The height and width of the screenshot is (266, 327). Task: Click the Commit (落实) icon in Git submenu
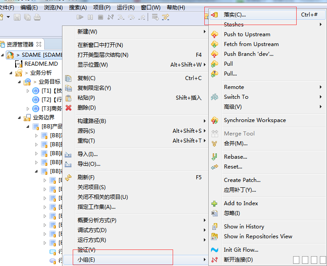pyautogui.click(x=215, y=15)
